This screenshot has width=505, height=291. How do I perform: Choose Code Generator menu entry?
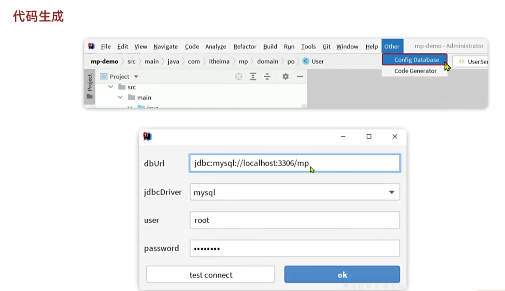point(414,71)
